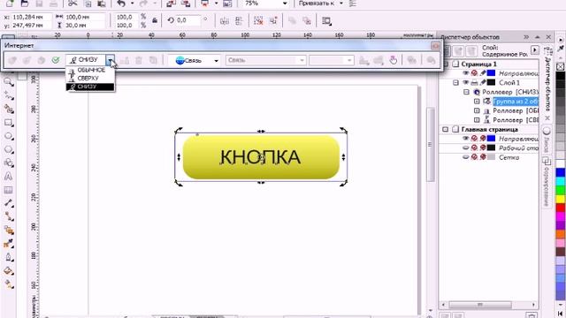Select the Polygon tool

click(x=9, y=149)
